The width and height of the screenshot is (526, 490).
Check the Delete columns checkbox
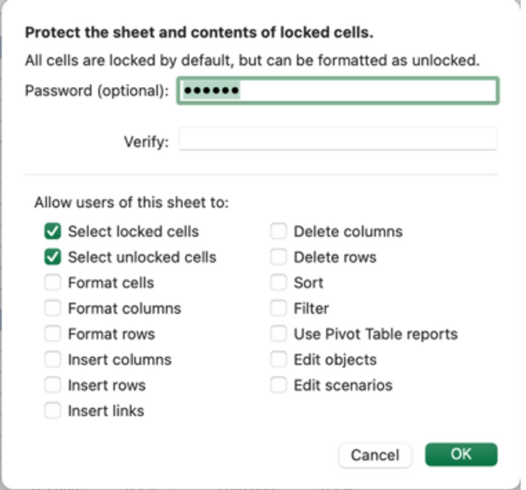tap(278, 232)
